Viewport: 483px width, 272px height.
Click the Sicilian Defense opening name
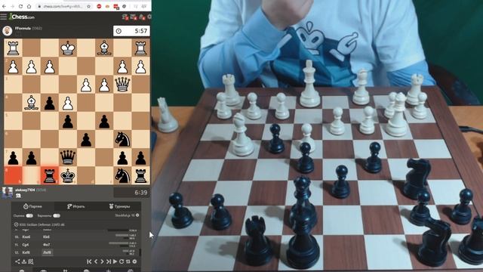pos(42,224)
